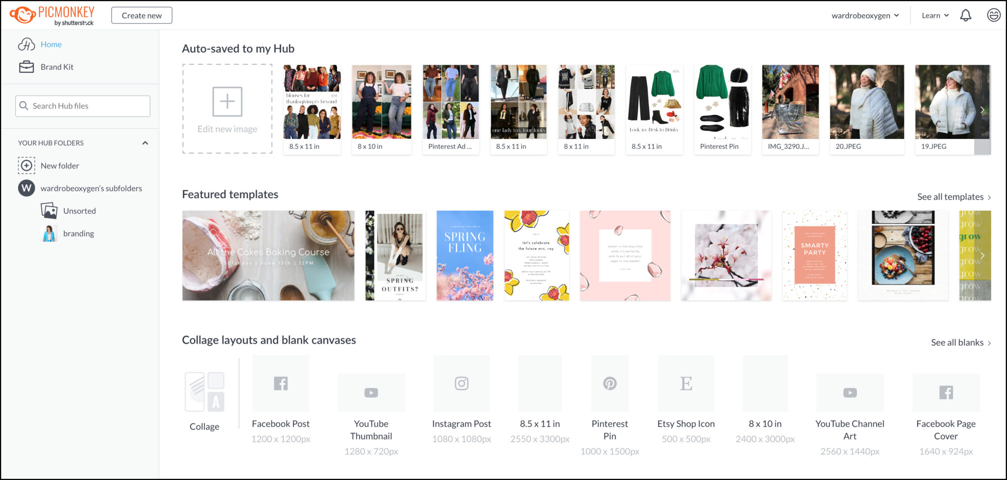Open the Spring Fling template thumbnail

coord(465,255)
